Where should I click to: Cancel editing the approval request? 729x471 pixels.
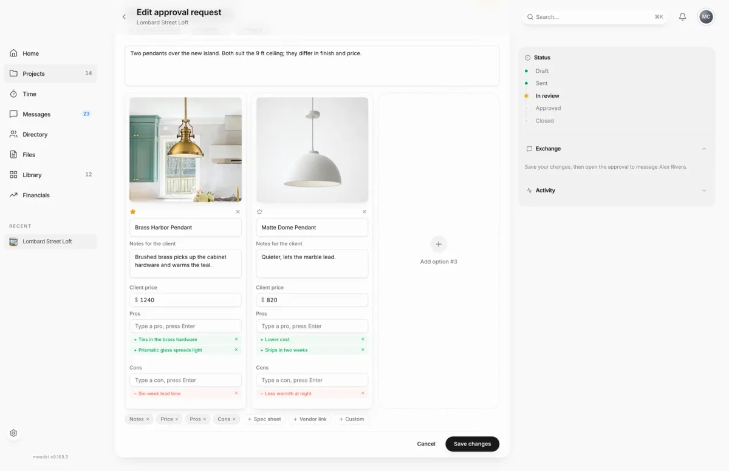[x=426, y=444]
